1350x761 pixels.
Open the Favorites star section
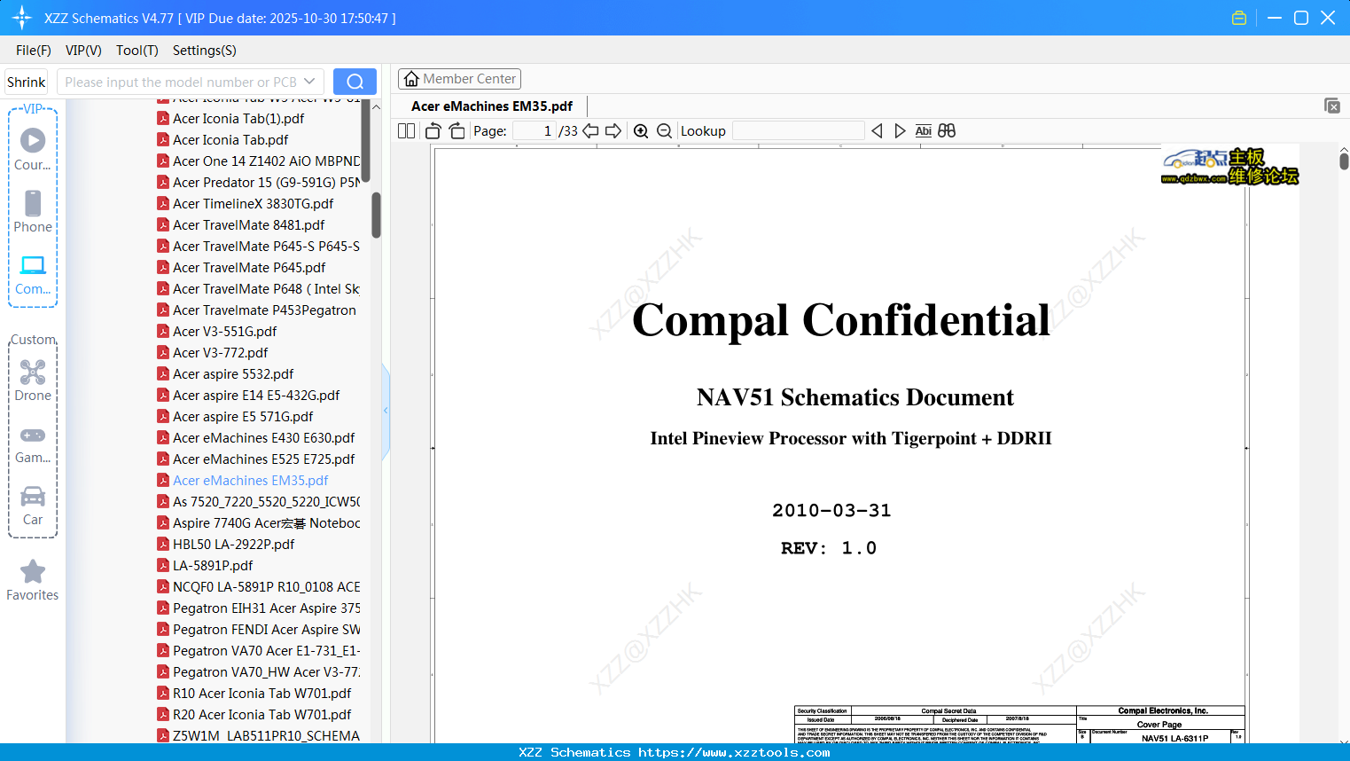[x=33, y=580]
